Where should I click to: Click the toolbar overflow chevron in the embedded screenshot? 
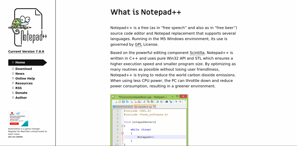click(185, 101)
